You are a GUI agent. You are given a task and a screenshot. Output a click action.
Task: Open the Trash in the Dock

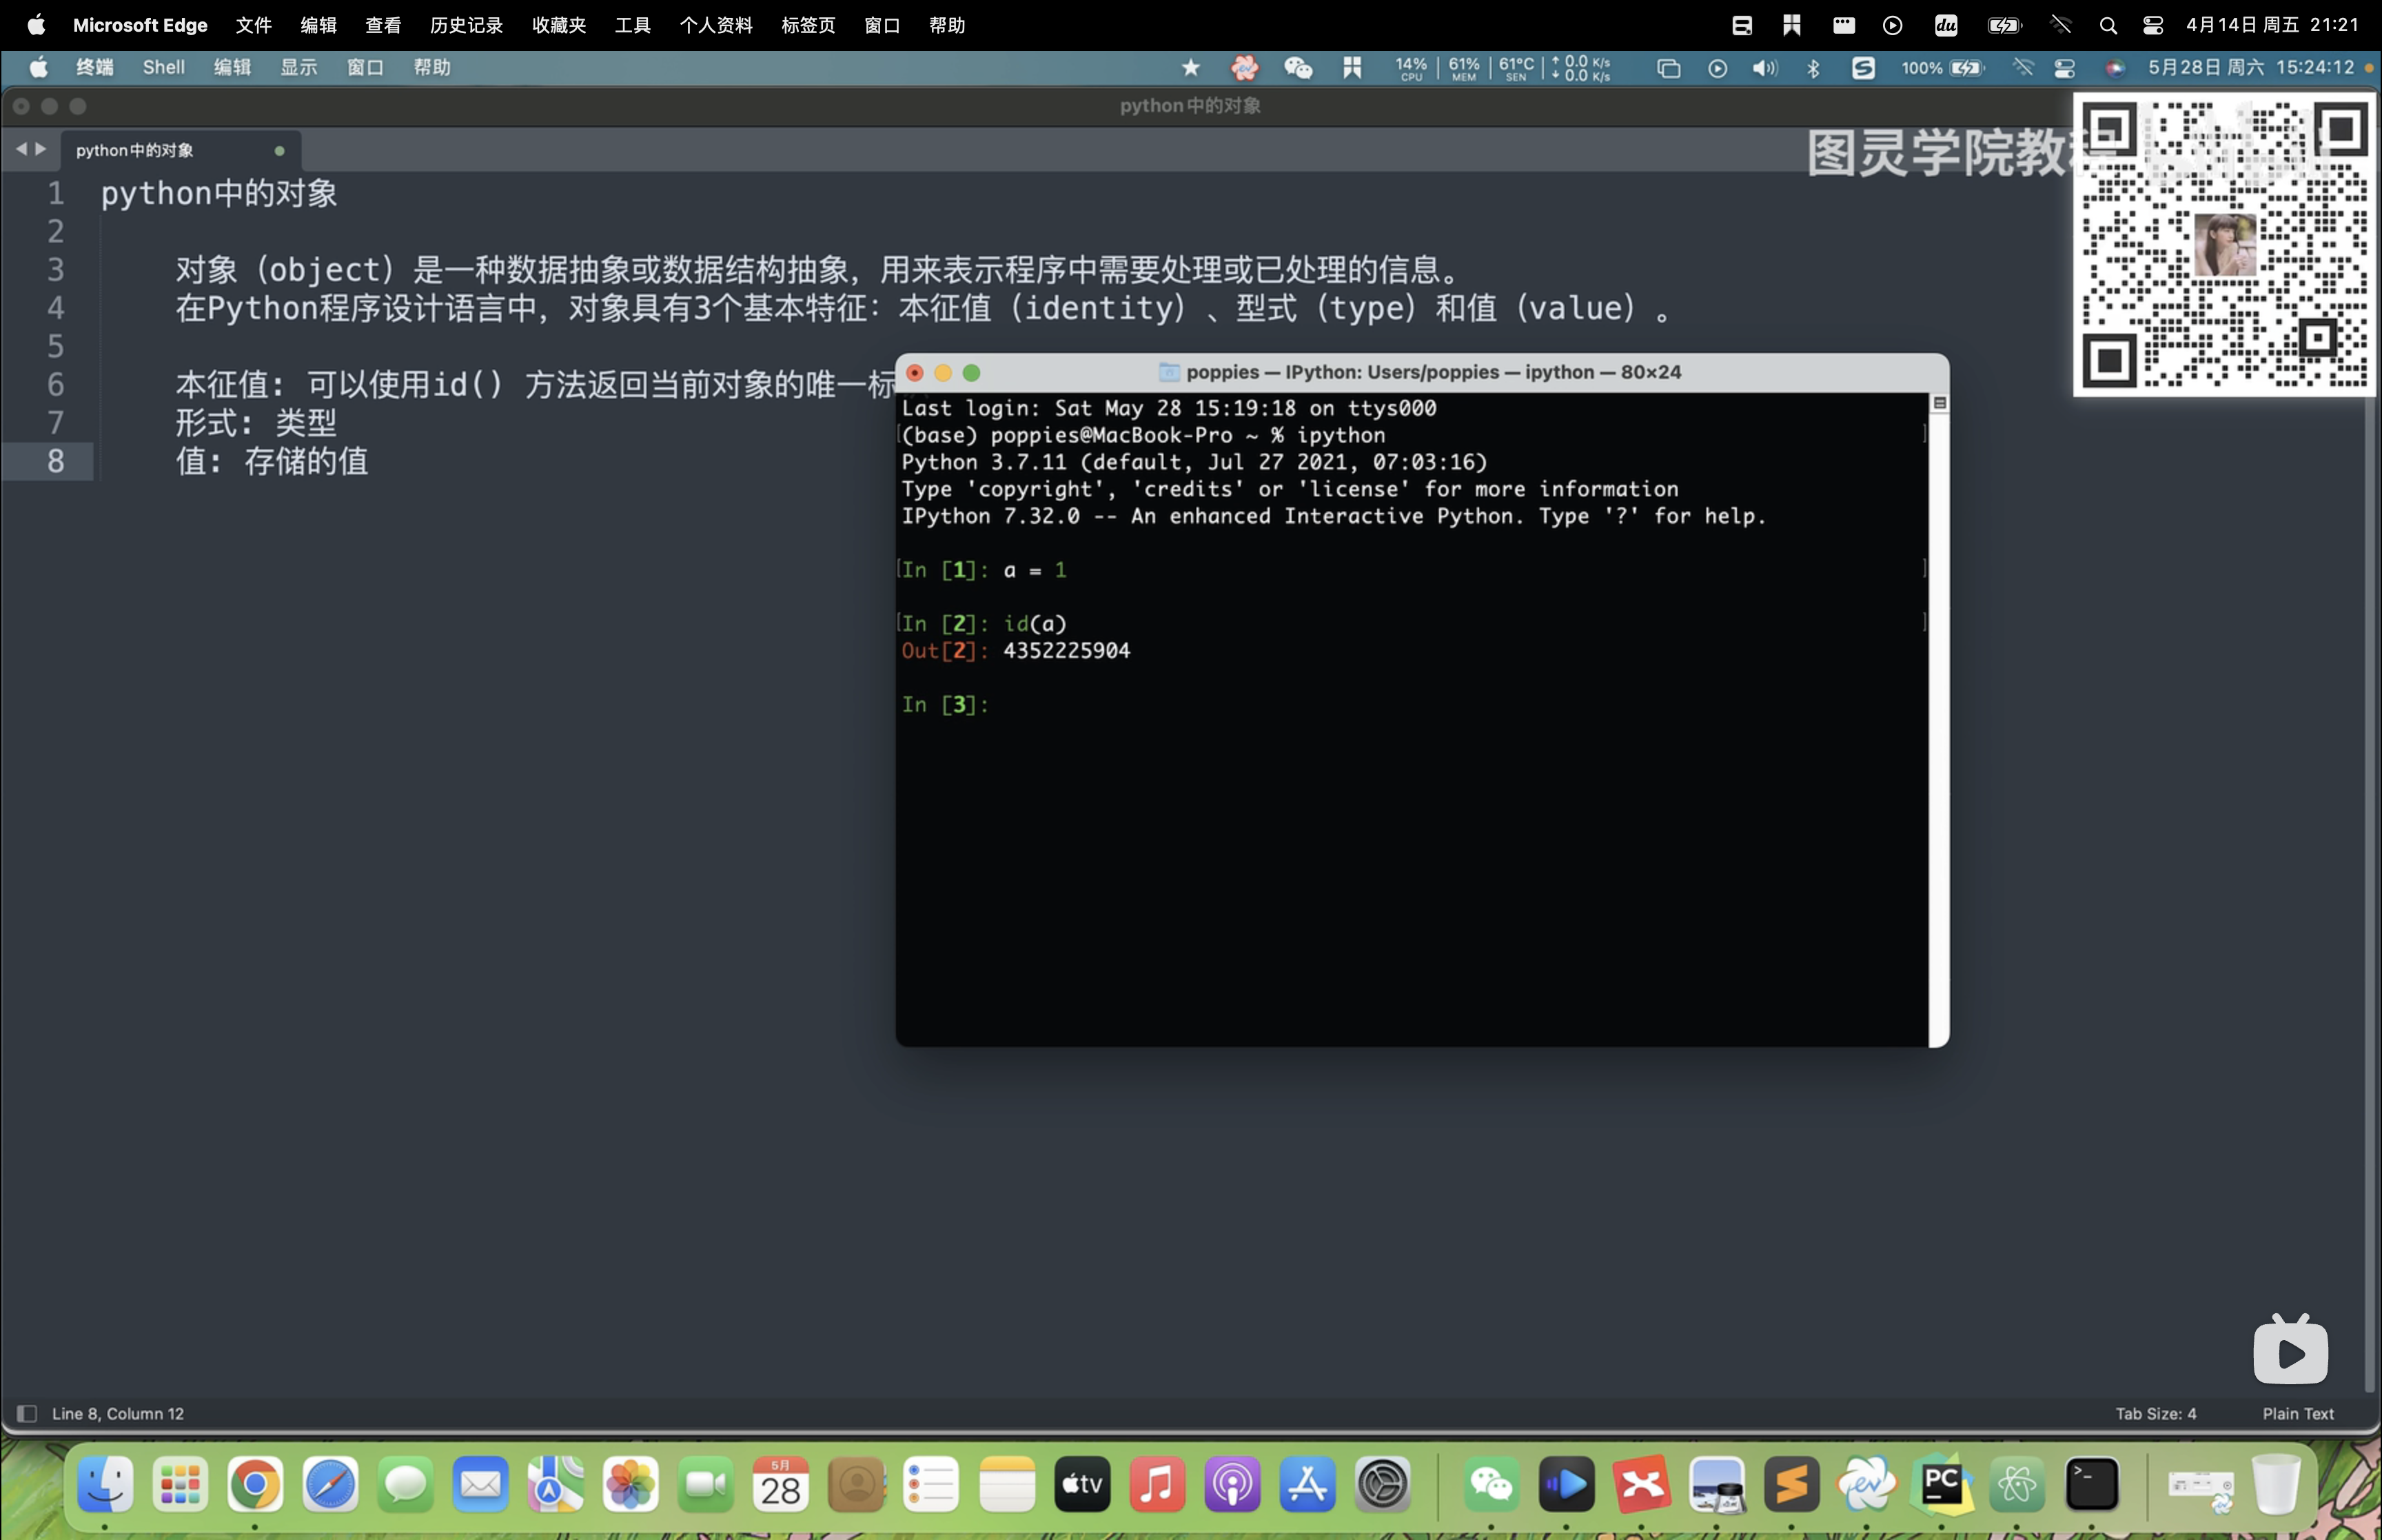2276,1484
